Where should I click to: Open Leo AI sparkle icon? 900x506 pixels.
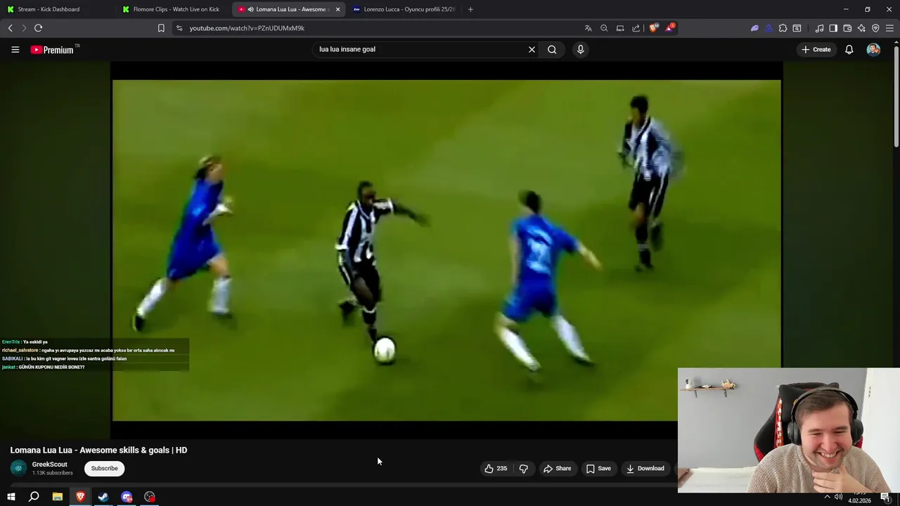pyautogui.click(x=861, y=28)
